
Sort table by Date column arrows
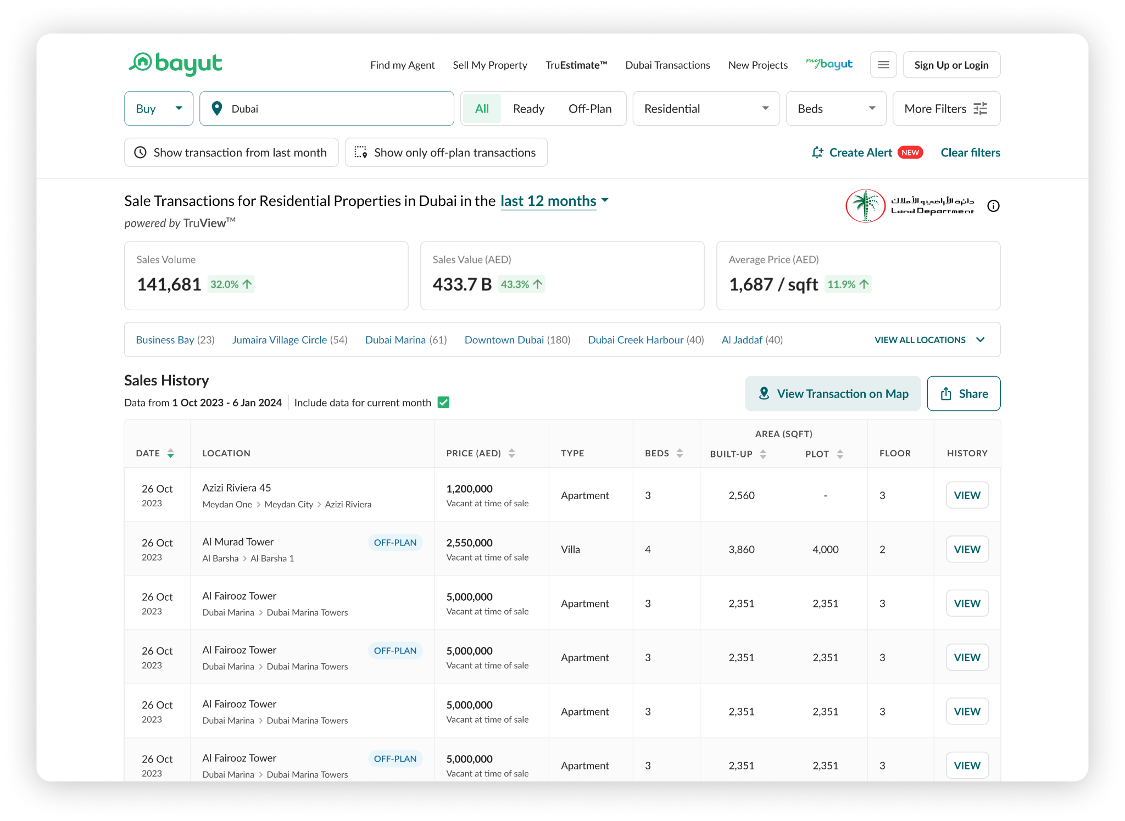[x=171, y=453]
